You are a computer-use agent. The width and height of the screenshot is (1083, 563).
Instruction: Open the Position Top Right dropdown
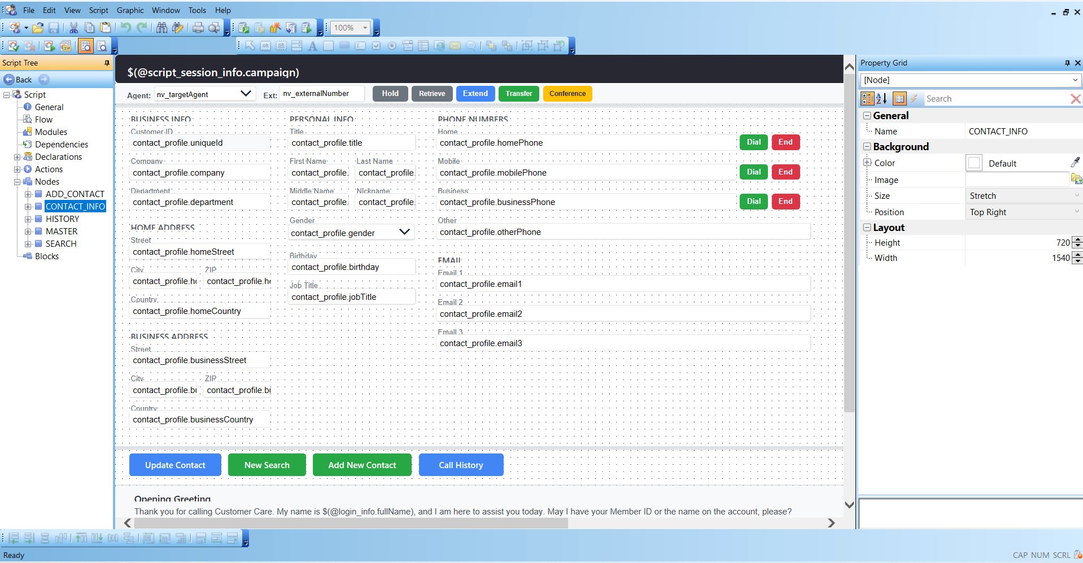[x=1076, y=212]
